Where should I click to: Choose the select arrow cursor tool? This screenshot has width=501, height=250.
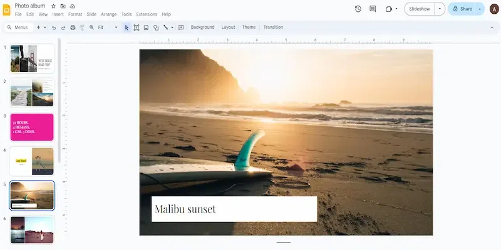(127, 27)
